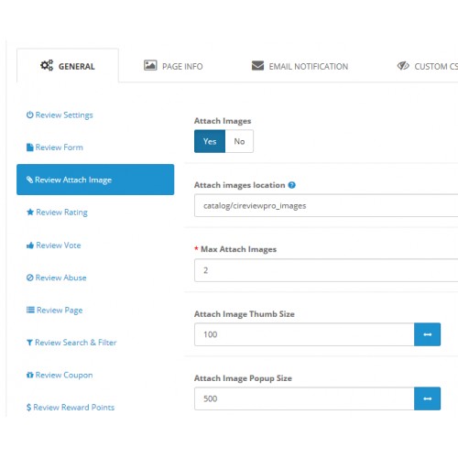
Task: Click the thumbs-up icon for Review Vote
Action: coord(30,245)
